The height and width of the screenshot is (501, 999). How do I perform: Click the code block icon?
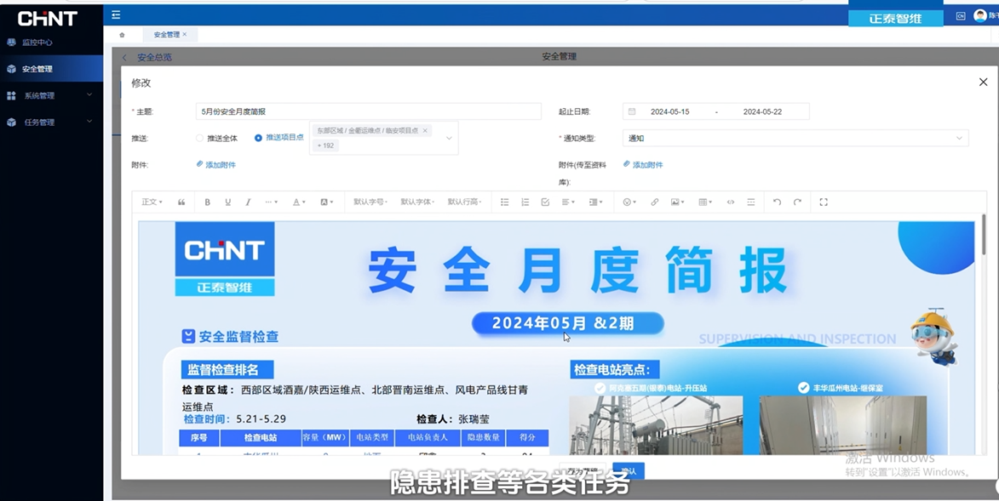tap(731, 202)
